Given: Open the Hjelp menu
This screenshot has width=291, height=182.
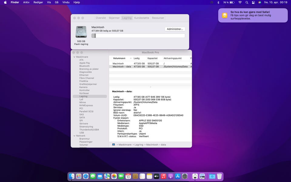Looking at the screenshot, I should click(x=77, y=2).
